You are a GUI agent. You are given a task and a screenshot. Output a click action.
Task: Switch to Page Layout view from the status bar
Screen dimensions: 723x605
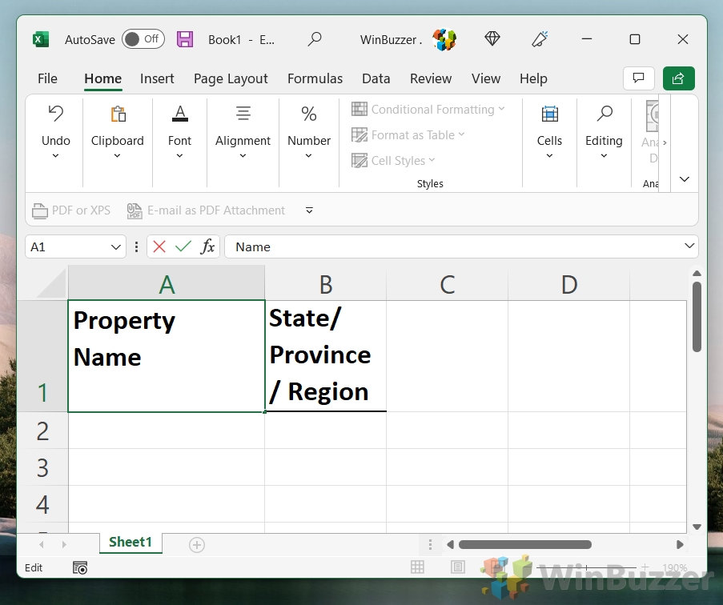(x=457, y=567)
